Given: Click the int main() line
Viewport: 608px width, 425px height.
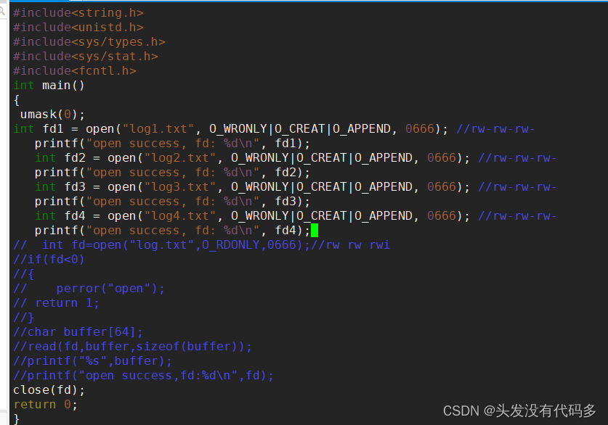Looking at the screenshot, I should [x=49, y=85].
